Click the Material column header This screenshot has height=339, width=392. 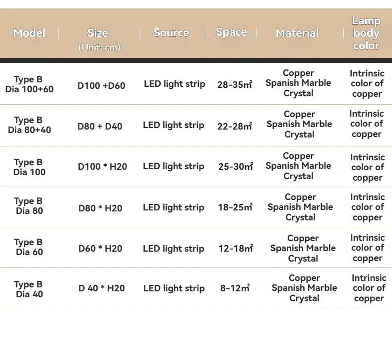pyautogui.click(x=297, y=33)
